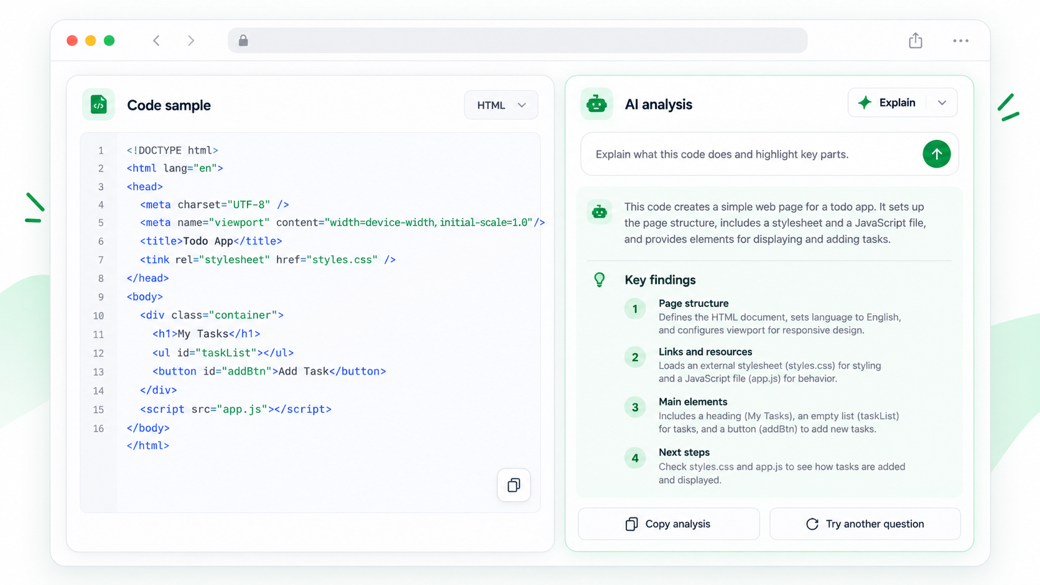Click Try another question button
The height and width of the screenshot is (585, 1040).
[865, 524]
